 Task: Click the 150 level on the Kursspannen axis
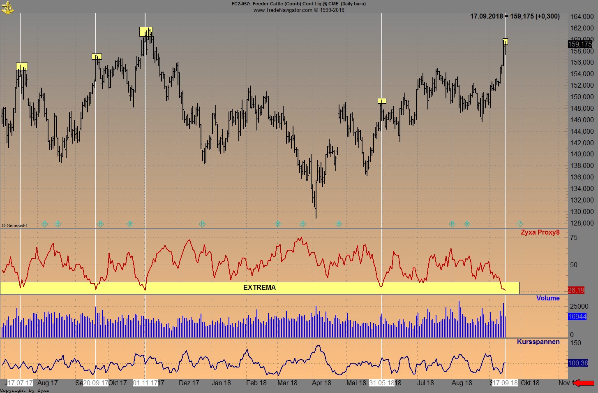575,343
